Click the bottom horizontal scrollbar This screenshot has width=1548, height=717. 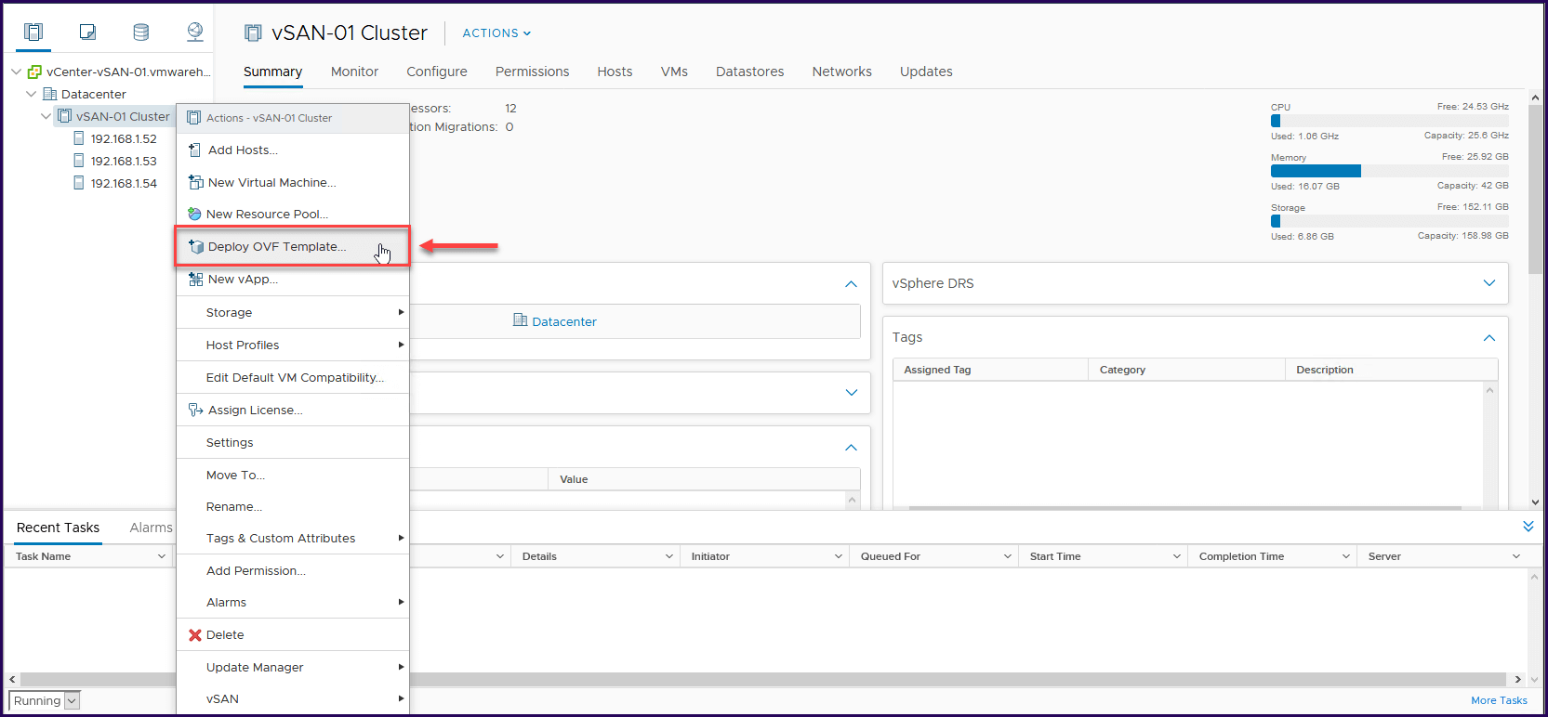762,679
